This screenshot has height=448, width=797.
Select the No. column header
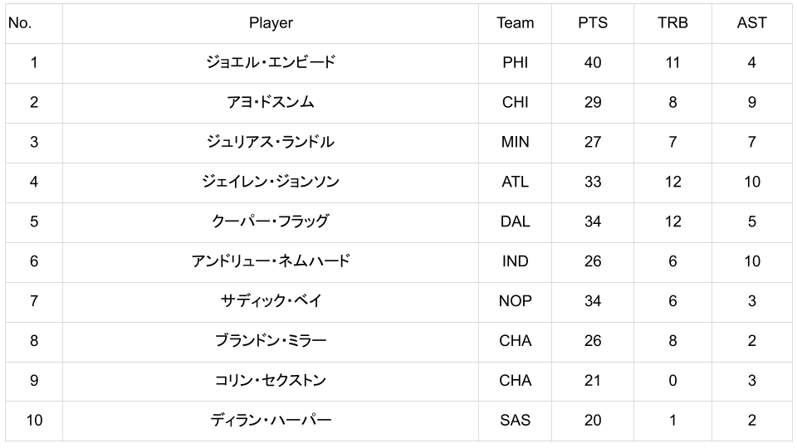(x=20, y=23)
